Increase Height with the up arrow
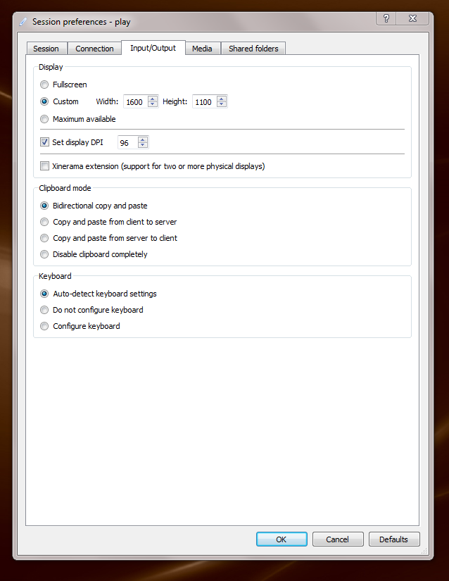This screenshot has width=449, height=581. tap(222, 99)
